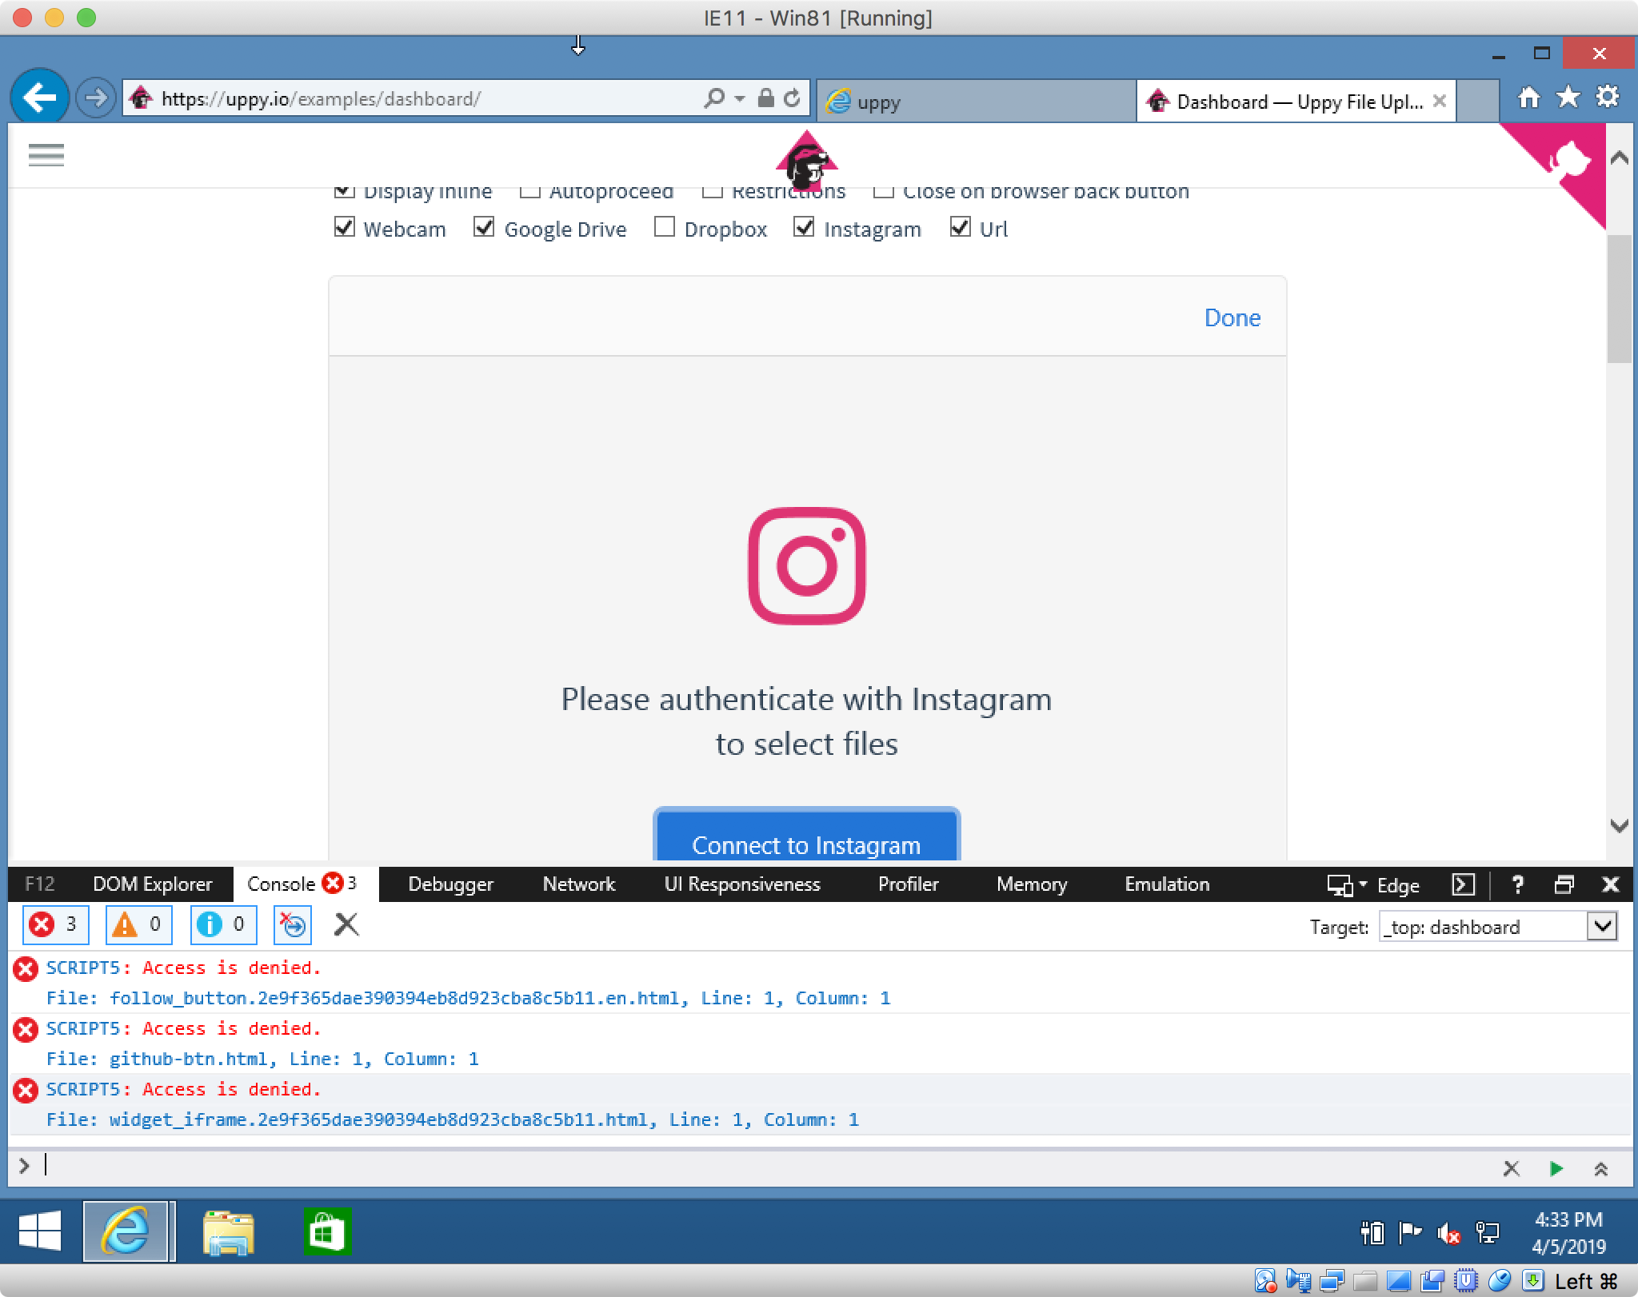1638x1297 pixels.
Task: Expand console input to multiline mode
Action: [x=1600, y=1168]
